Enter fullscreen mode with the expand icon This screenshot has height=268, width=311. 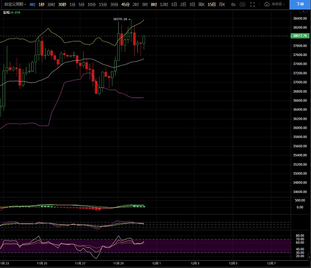click(x=253, y=4)
